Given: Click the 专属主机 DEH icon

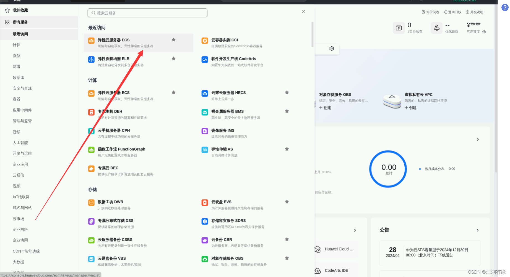Looking at the screenshot, I should [91, 112].
